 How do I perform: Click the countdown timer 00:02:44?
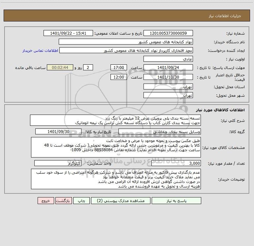coord(60,67)
